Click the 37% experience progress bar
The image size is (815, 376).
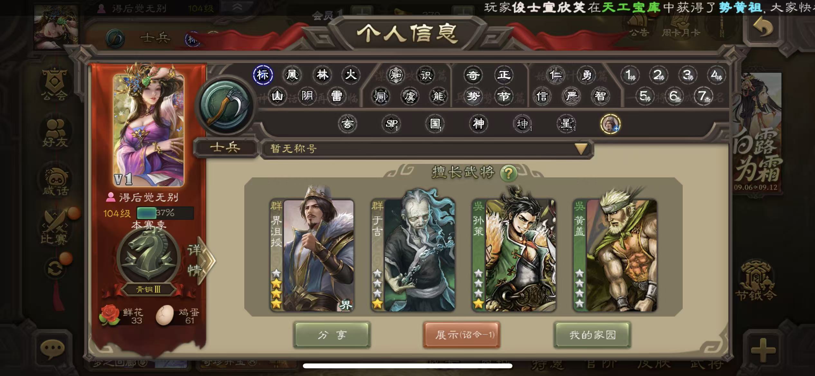point(165,213)
